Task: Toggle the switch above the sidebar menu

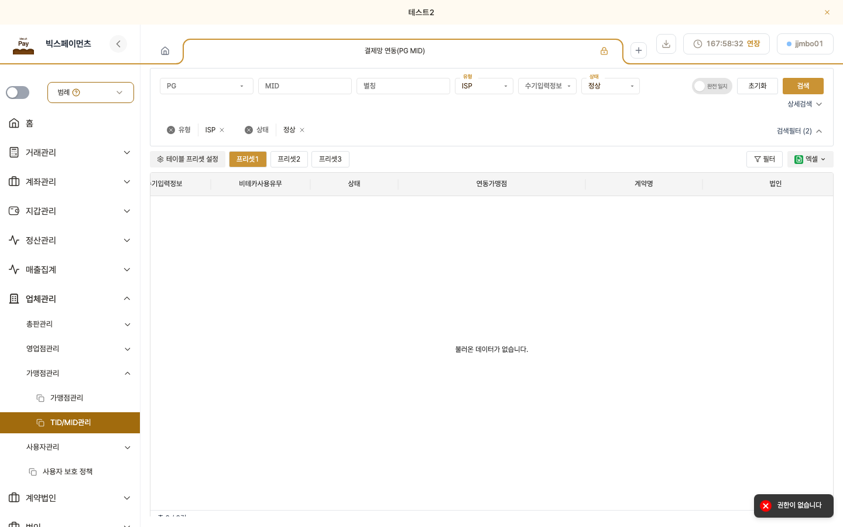Action: [18, 93]
